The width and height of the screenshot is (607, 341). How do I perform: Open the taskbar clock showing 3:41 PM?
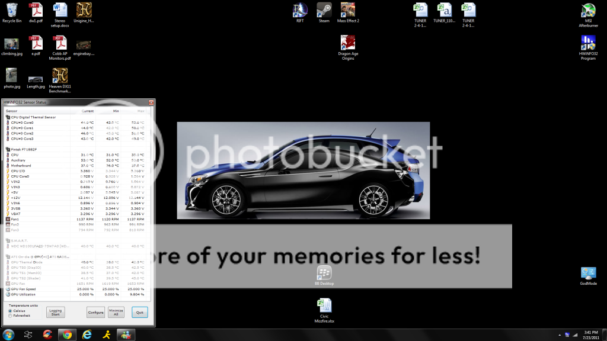point(591,335)
